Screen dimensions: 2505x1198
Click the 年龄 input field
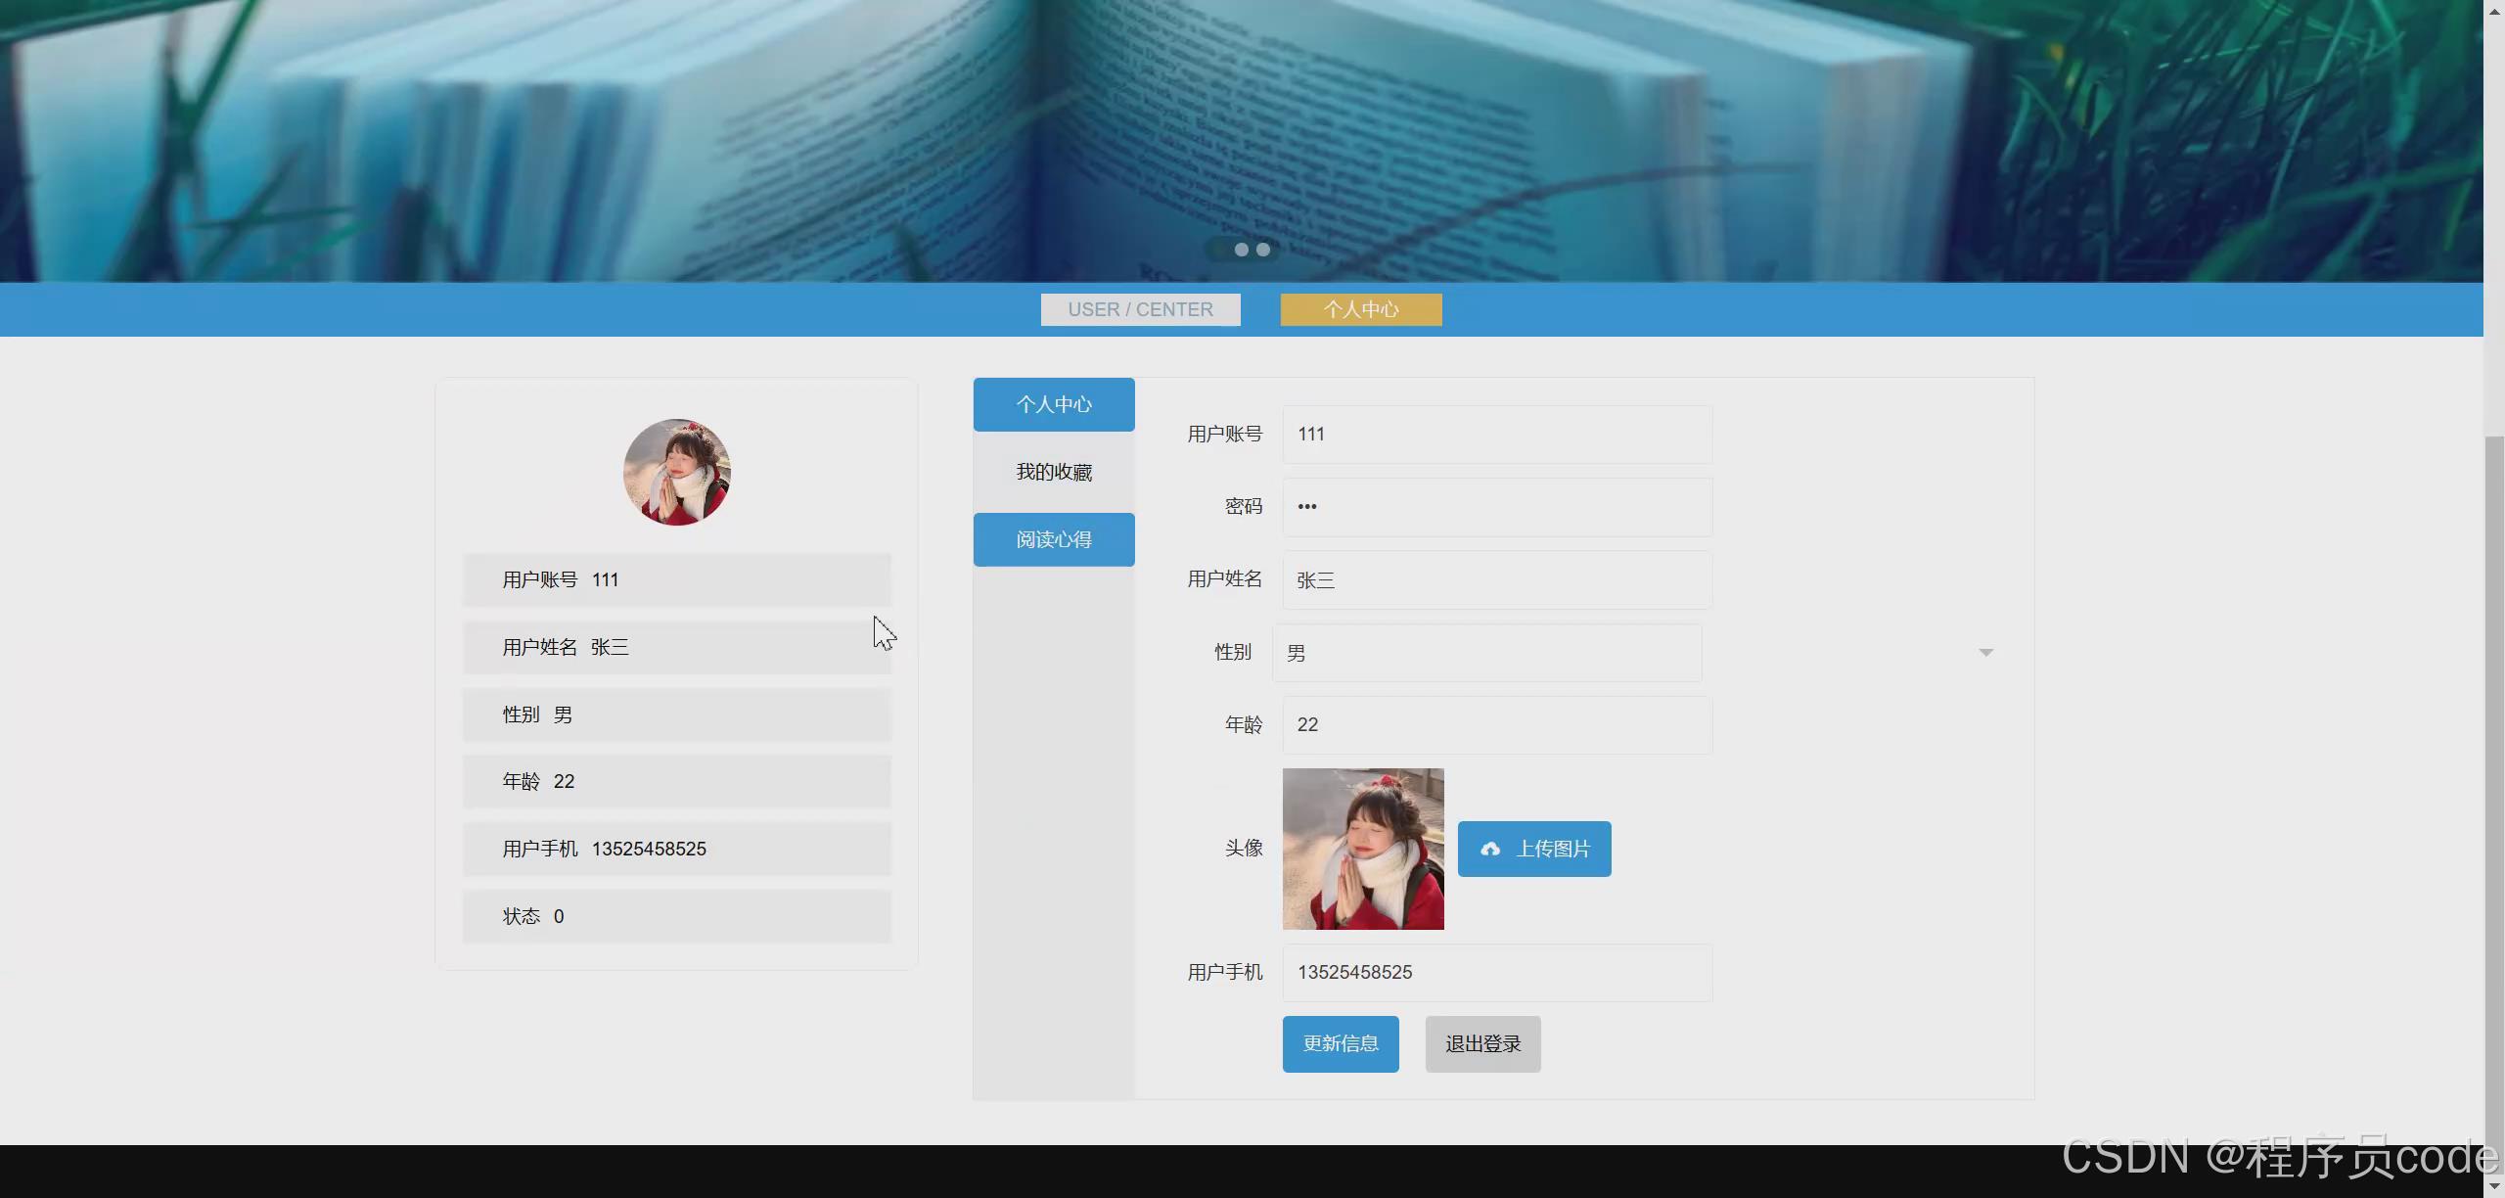(x=1497, y=725)
